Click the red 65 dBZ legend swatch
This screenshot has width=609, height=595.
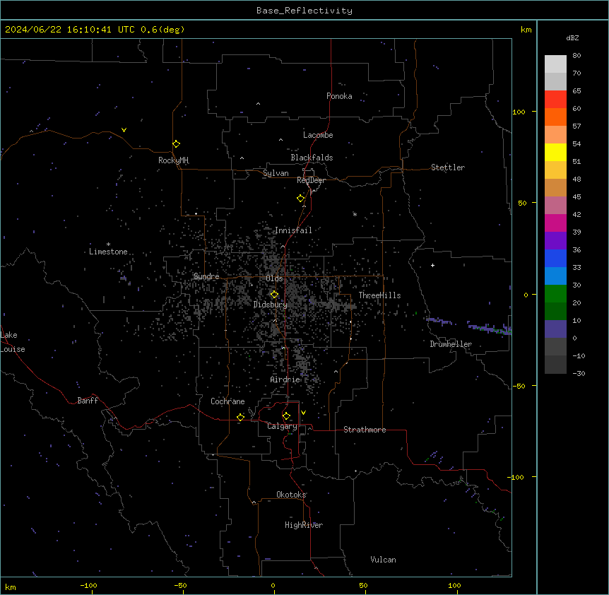[x=555, y=100]
